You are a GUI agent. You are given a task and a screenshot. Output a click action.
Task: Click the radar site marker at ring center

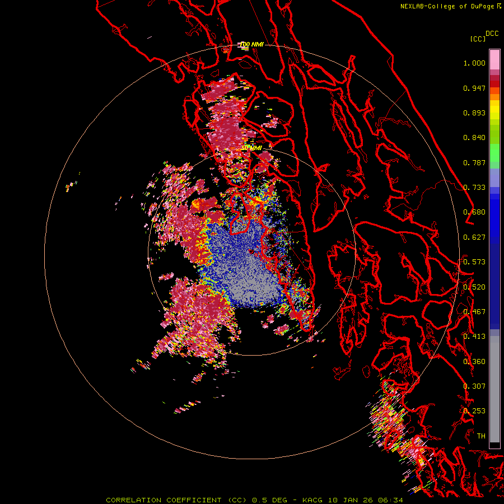point(251,251)
